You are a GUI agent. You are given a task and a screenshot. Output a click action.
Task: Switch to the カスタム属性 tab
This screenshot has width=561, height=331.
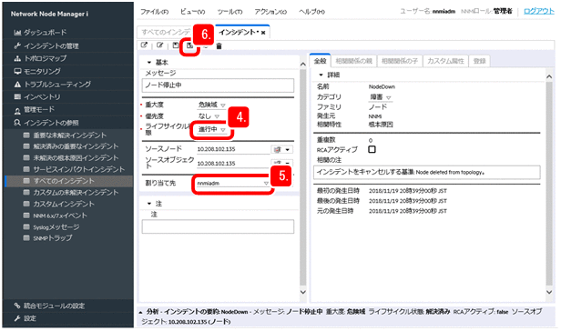[445, 61]
